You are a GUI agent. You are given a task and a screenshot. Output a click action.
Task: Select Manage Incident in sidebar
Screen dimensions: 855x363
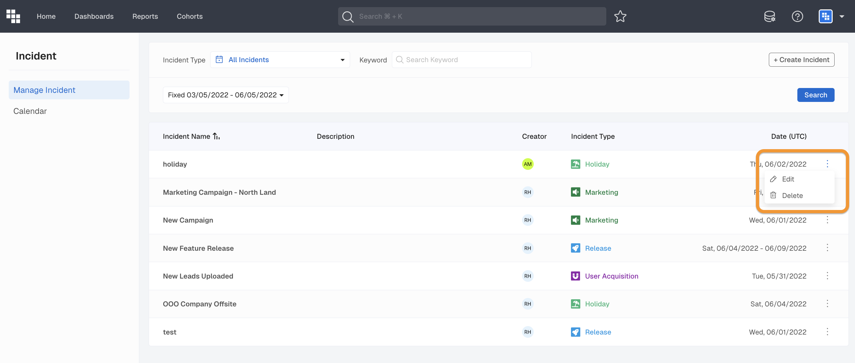[x=69, y=90]
